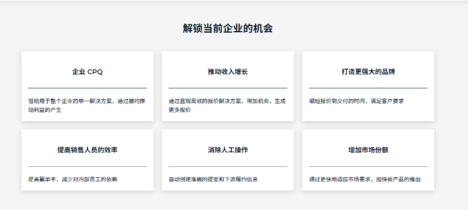Select the 消除人工操作 card title
This screenshot has width=468, height=210.
[227, 150]
